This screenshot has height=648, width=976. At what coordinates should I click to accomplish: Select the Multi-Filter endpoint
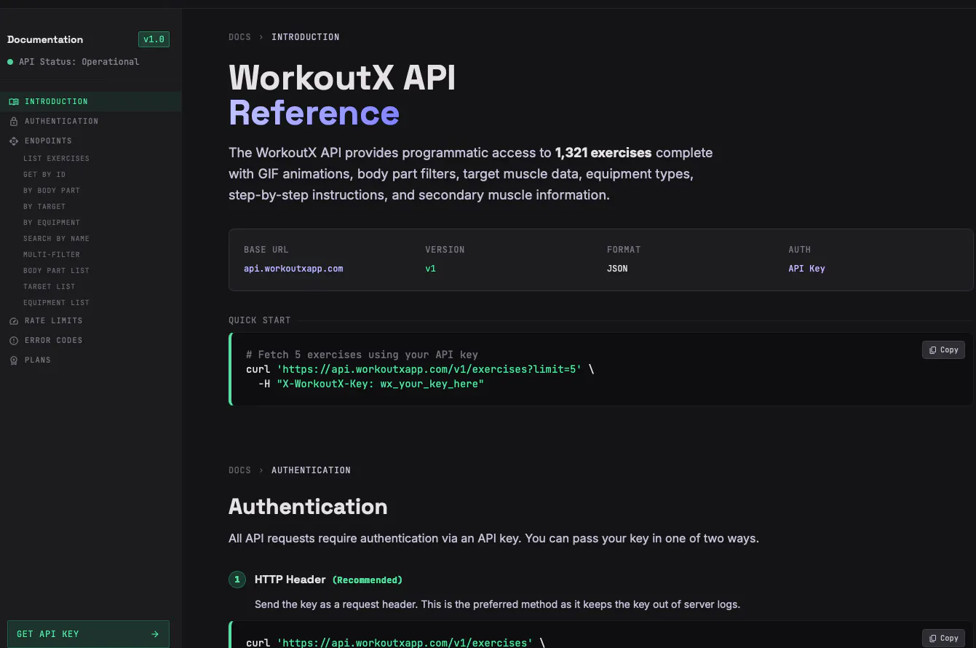[x=52, y=255]
